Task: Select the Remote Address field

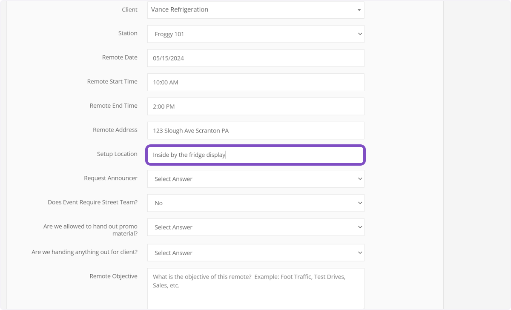Action: click(255, 130)
